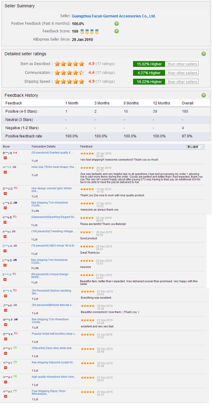This screenshot has width=212, height=410.
Task: Click buyer level badge under D***e K.
Action: click(5, 339)
